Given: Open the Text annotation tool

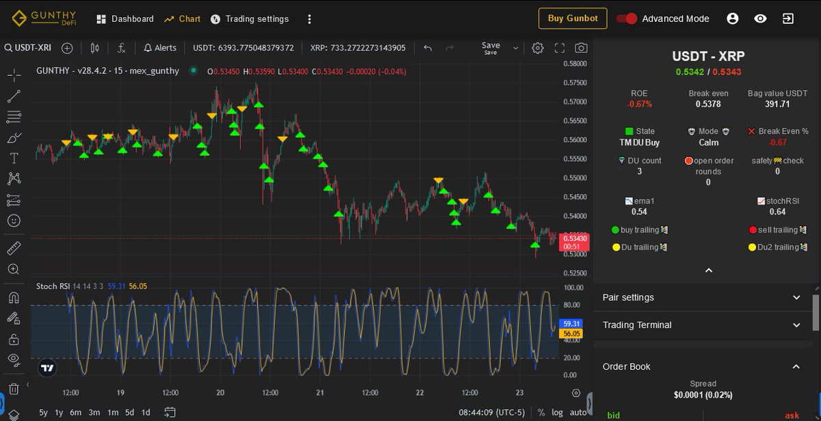Looking at the screenshot, I should 14,158.
